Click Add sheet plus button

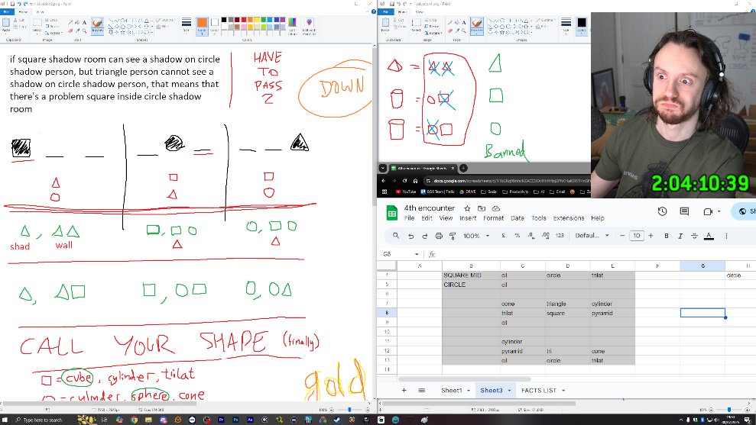point(404,391)
